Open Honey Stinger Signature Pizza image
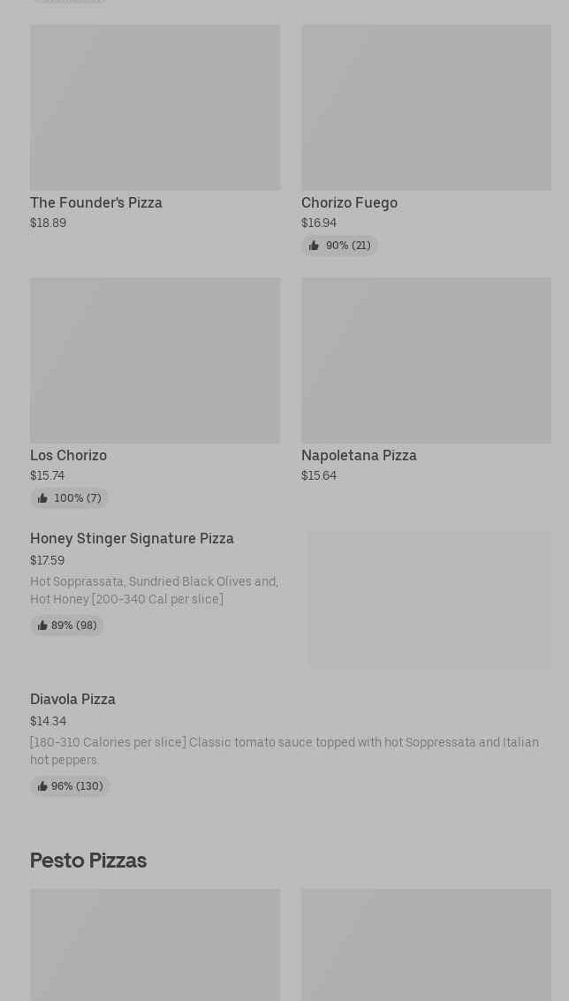This screenshot has height=1001, width=569. (429, 599)
